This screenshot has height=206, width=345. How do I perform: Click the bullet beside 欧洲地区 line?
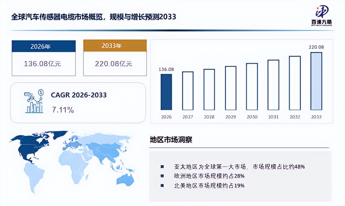coord(162,176)
